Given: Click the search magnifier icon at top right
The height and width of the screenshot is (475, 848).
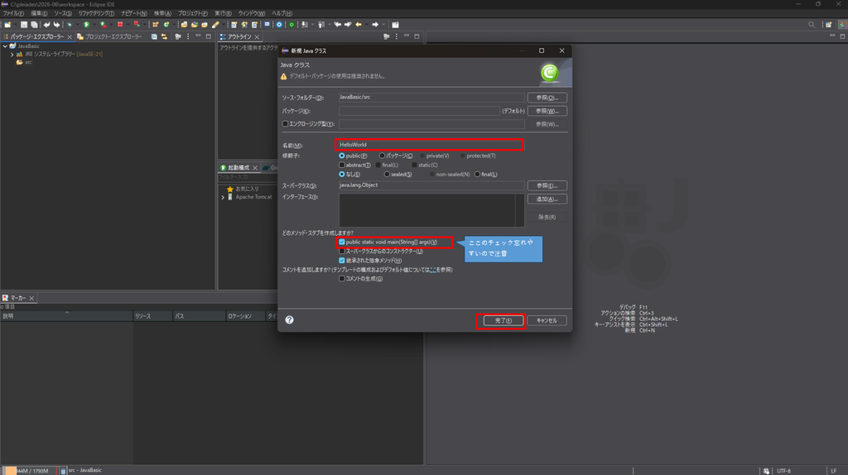Looking at the screenshot, I should pos(812,24).
